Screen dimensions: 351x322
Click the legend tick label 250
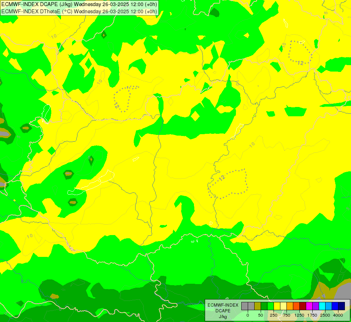pos(274,315)
